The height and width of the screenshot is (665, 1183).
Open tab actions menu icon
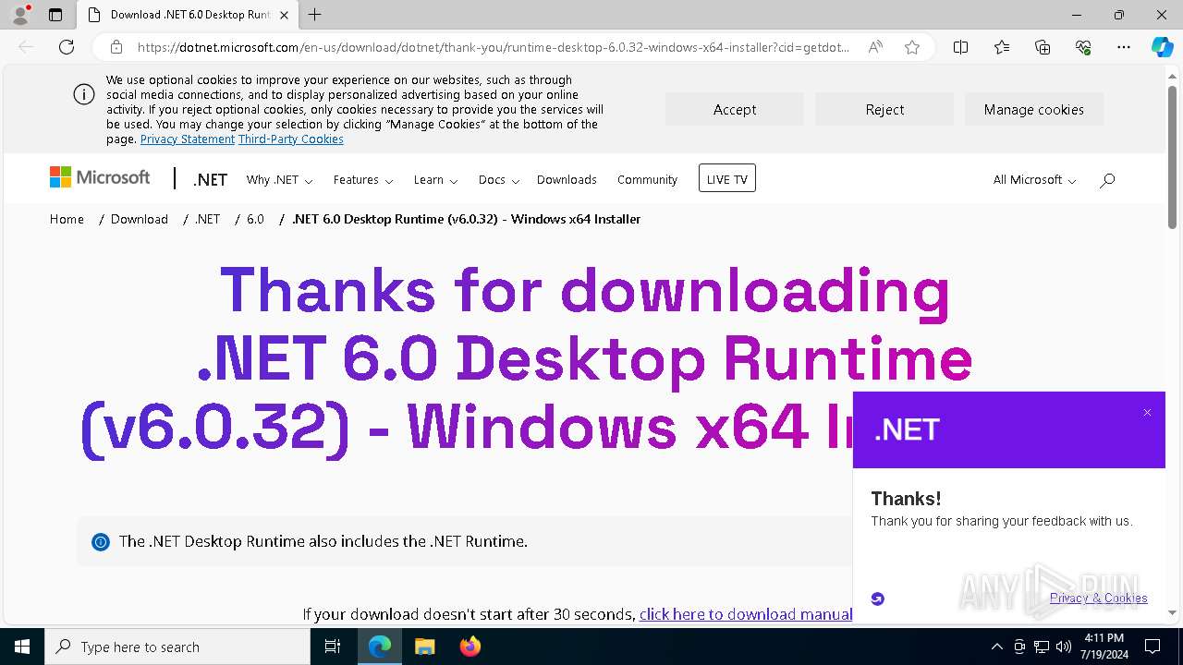click(55, 15)
